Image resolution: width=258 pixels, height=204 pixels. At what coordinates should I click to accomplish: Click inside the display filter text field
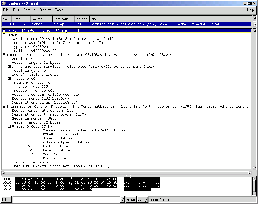click(66, 199)
